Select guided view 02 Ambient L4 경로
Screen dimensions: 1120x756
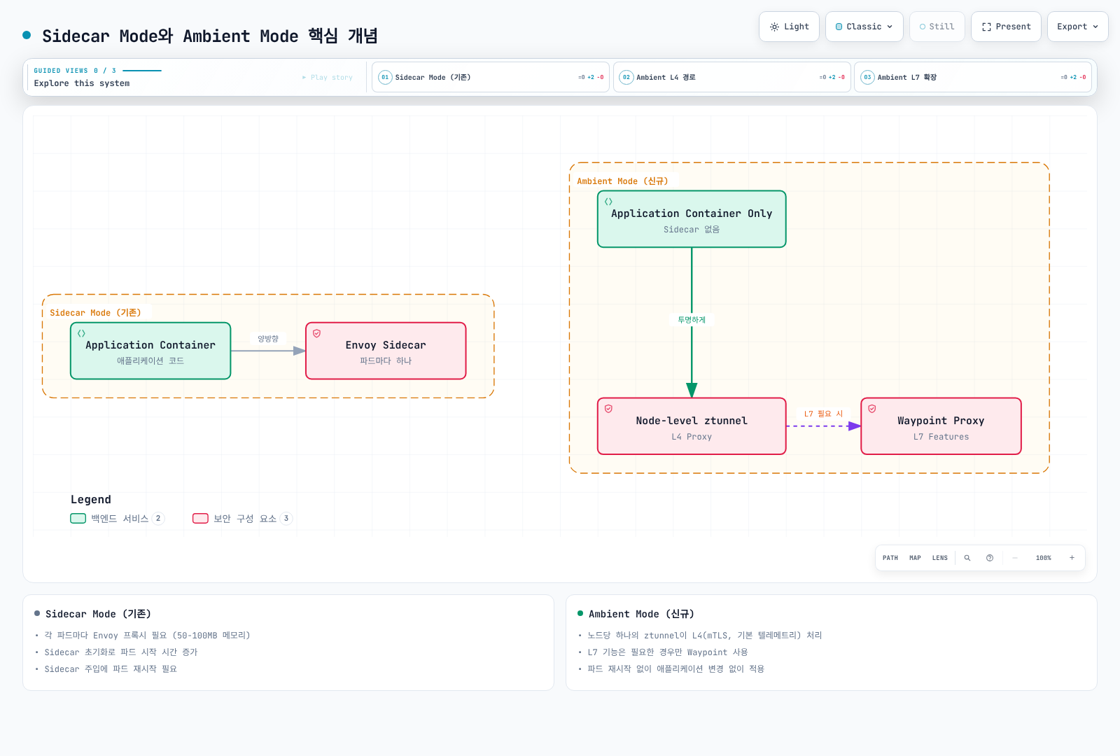[731, 77]
